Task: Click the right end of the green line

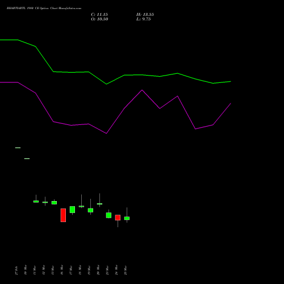Action: [231, 82]
